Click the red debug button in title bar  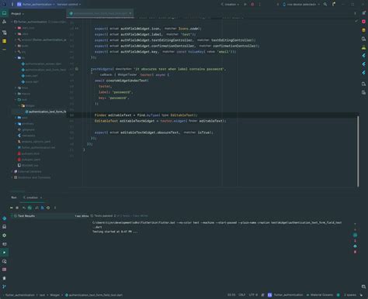pyautogui.click(x=252, y=5)
